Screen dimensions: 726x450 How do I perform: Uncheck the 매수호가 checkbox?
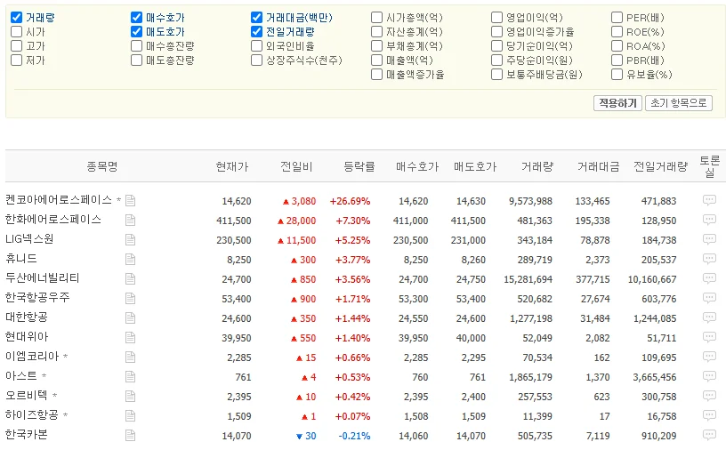coord(137,18)
